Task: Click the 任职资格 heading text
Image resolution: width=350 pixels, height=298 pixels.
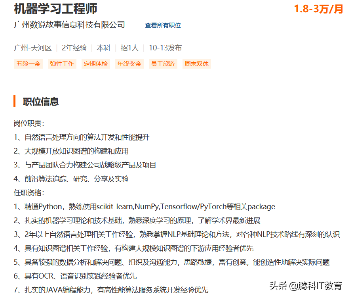Action: point(28,192)
